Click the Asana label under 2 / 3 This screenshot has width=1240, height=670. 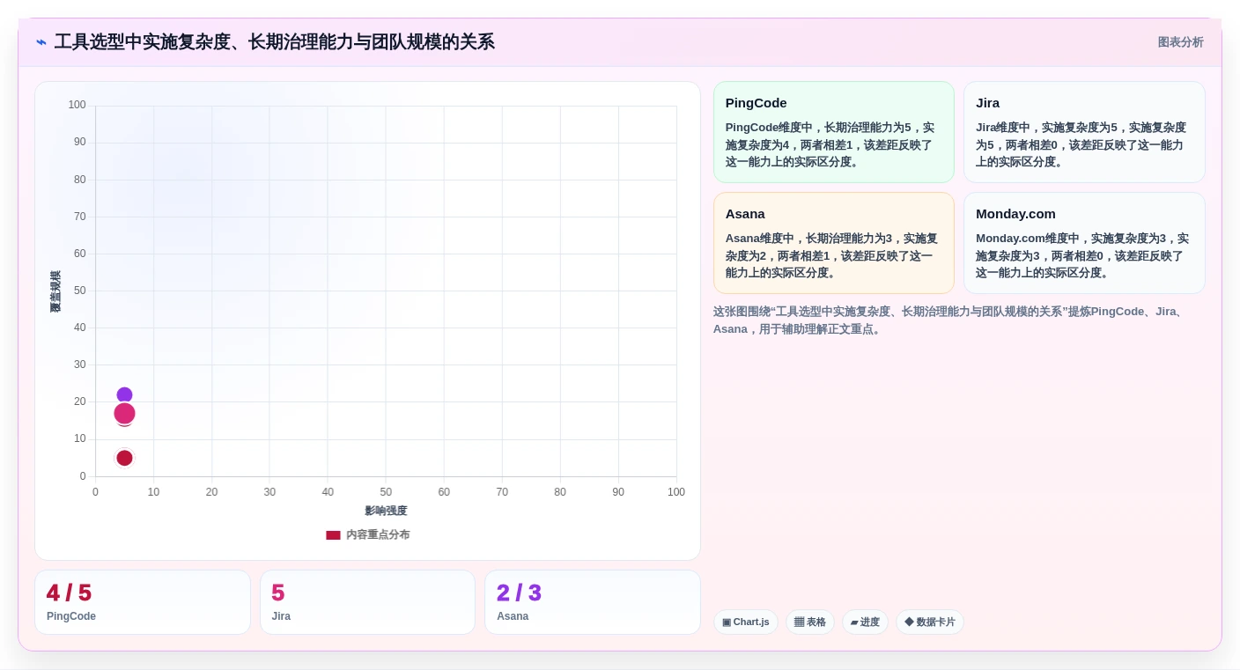coord(513,616)
